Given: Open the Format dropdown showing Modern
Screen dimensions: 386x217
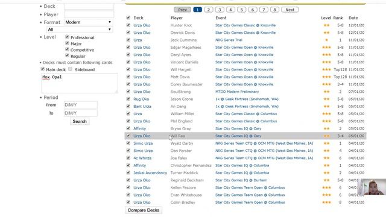Looking at the screenshot, I should [89, 22].
